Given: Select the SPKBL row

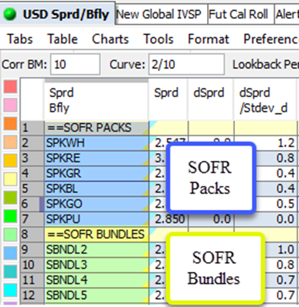Looking at the screenshot, I should [97, 188].
